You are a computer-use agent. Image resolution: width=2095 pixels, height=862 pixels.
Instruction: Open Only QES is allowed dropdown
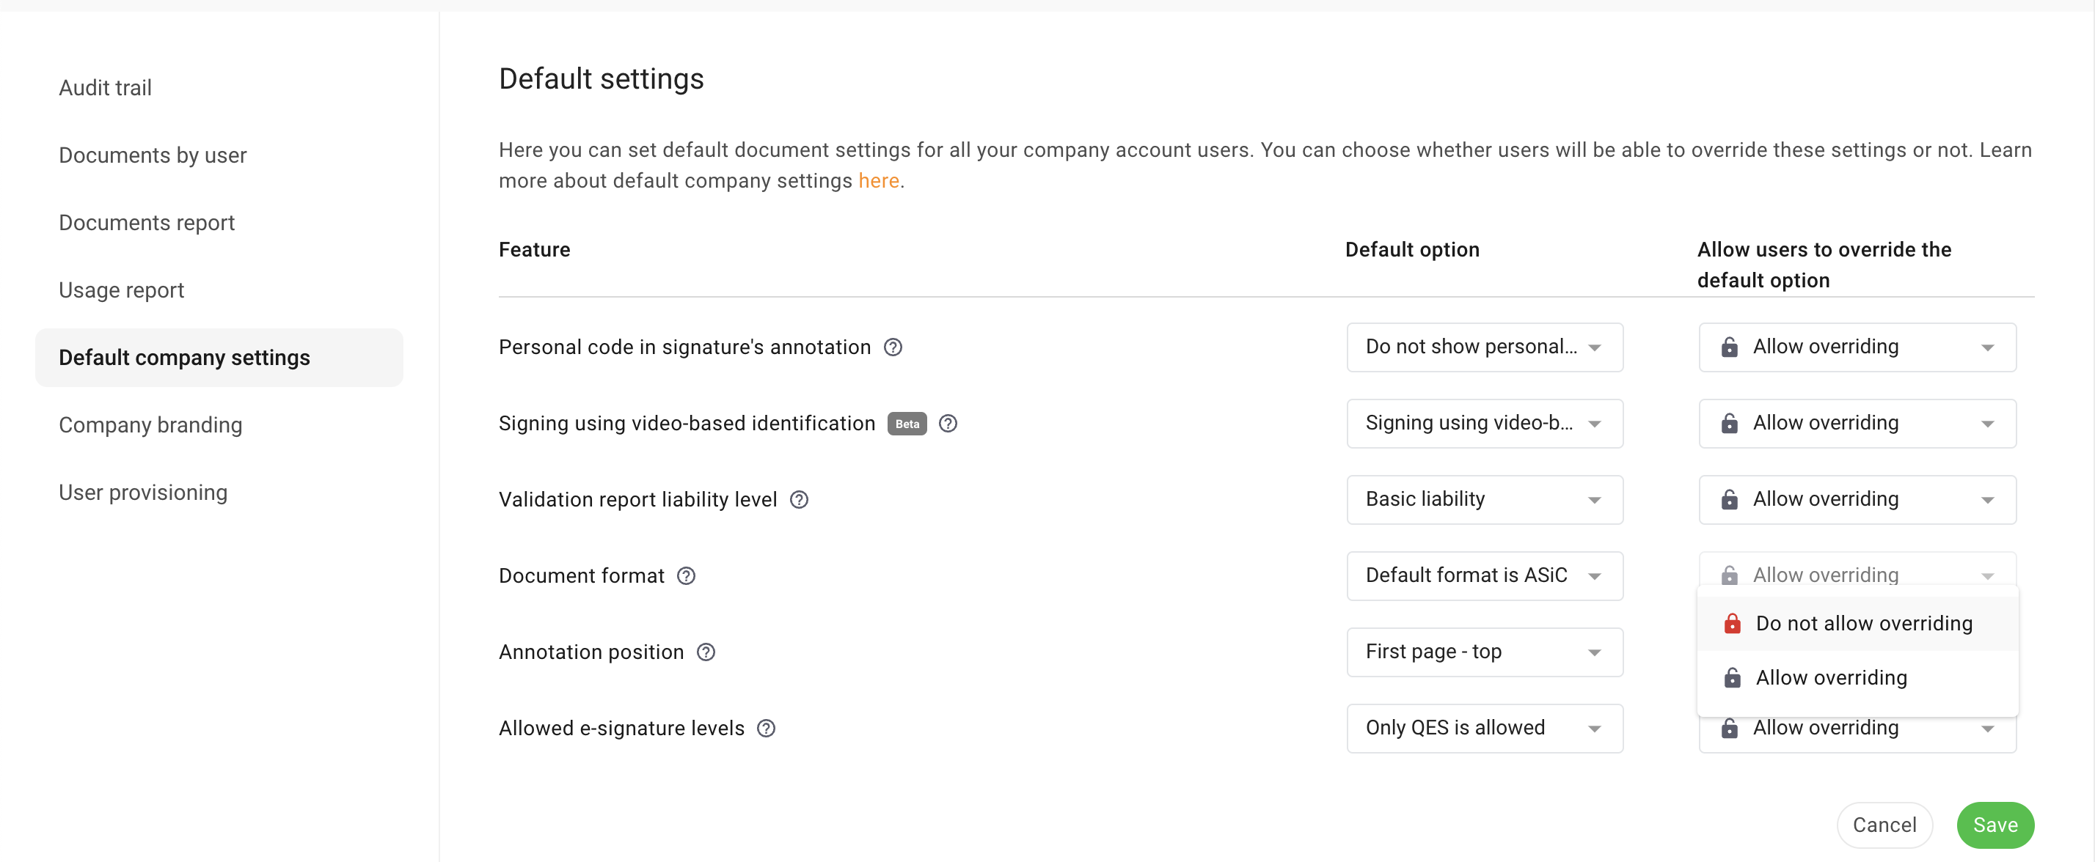1484,729
